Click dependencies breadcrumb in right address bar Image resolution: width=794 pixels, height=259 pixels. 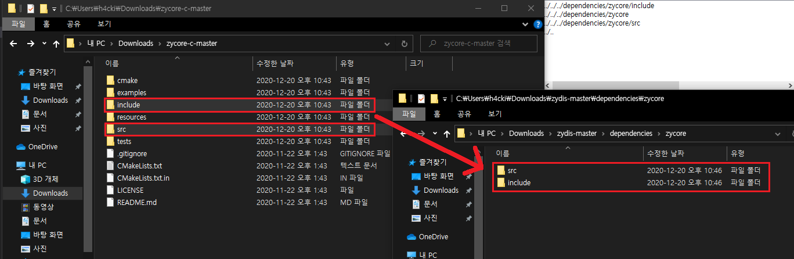pyautogui.click(x=631, y=134)
